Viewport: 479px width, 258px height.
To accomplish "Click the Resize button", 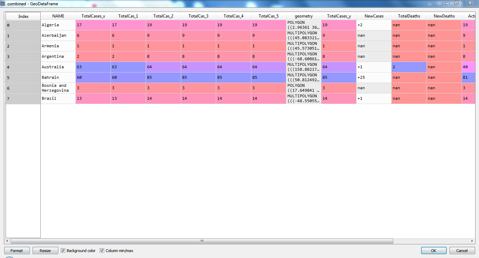I will (45, 251).
